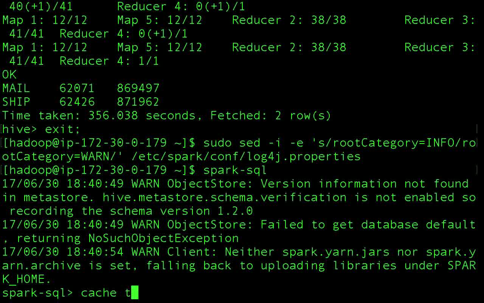Click the 'hive> exit;' command line
Viewport: 484px width, 303px height.
tap(41, 129)
